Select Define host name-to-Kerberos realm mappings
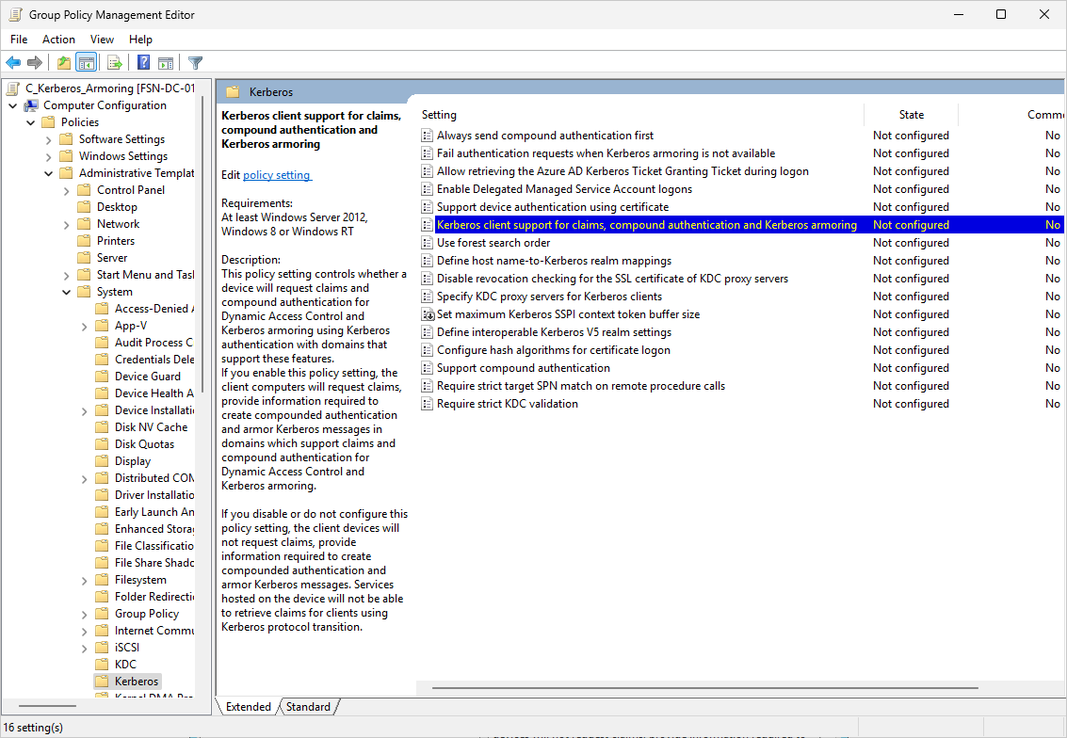 554,261
